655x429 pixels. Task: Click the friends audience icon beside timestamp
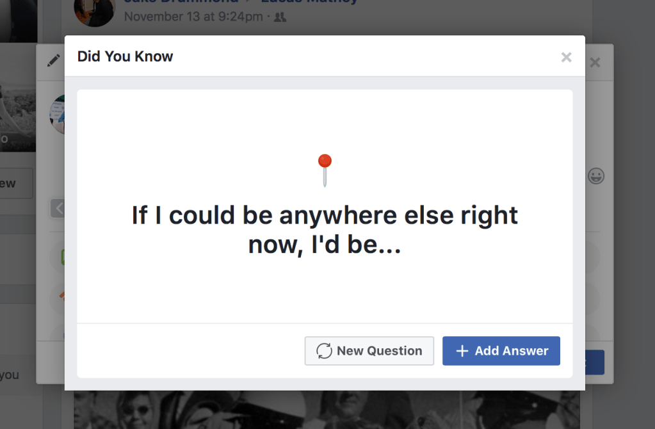point(280,17)
